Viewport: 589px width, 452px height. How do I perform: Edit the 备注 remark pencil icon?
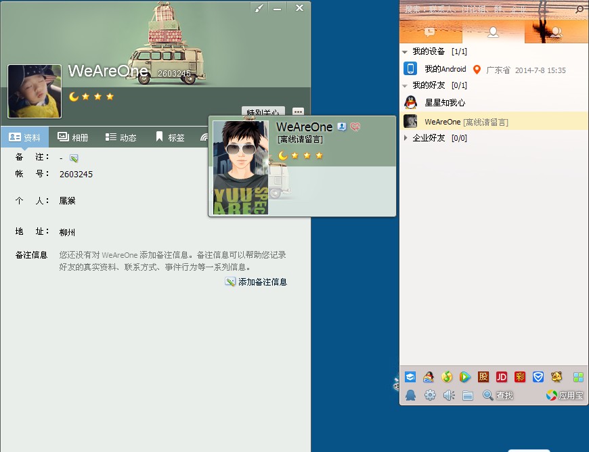[x=74, y=158]
